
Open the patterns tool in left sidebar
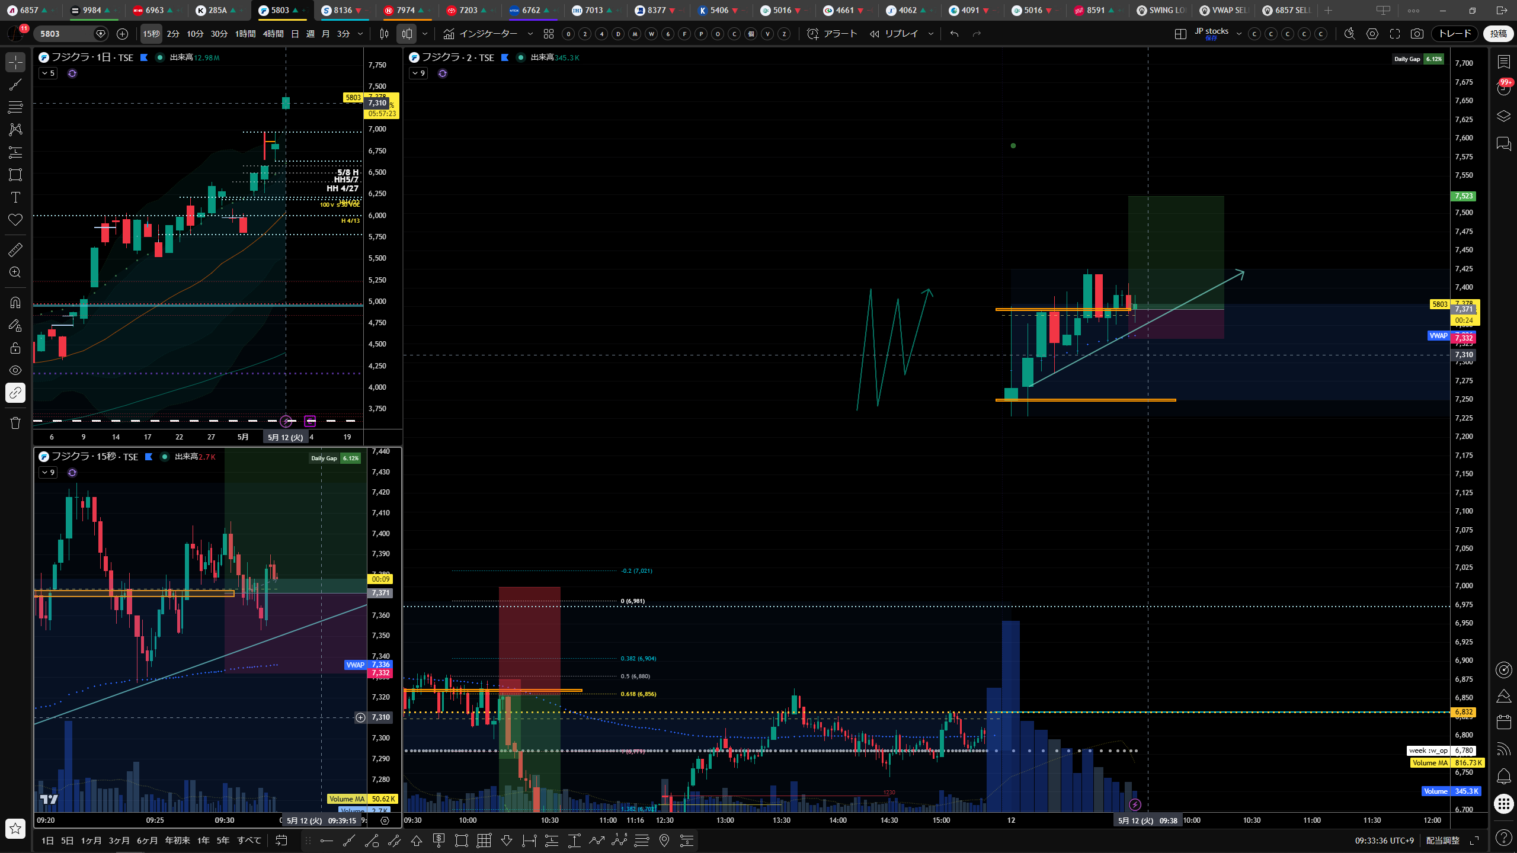tap(15, 130)
